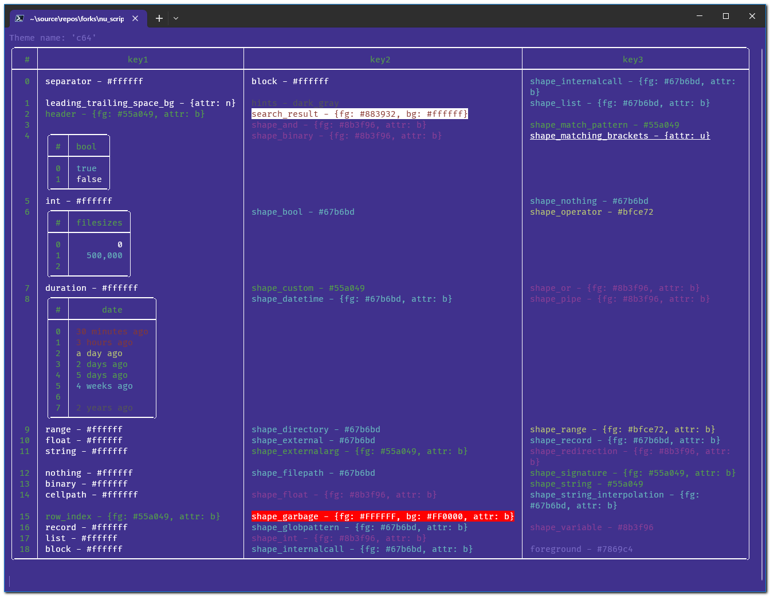Click 'separator - #ffffff' cell
770x596 pixels.
tap(94, 81)
